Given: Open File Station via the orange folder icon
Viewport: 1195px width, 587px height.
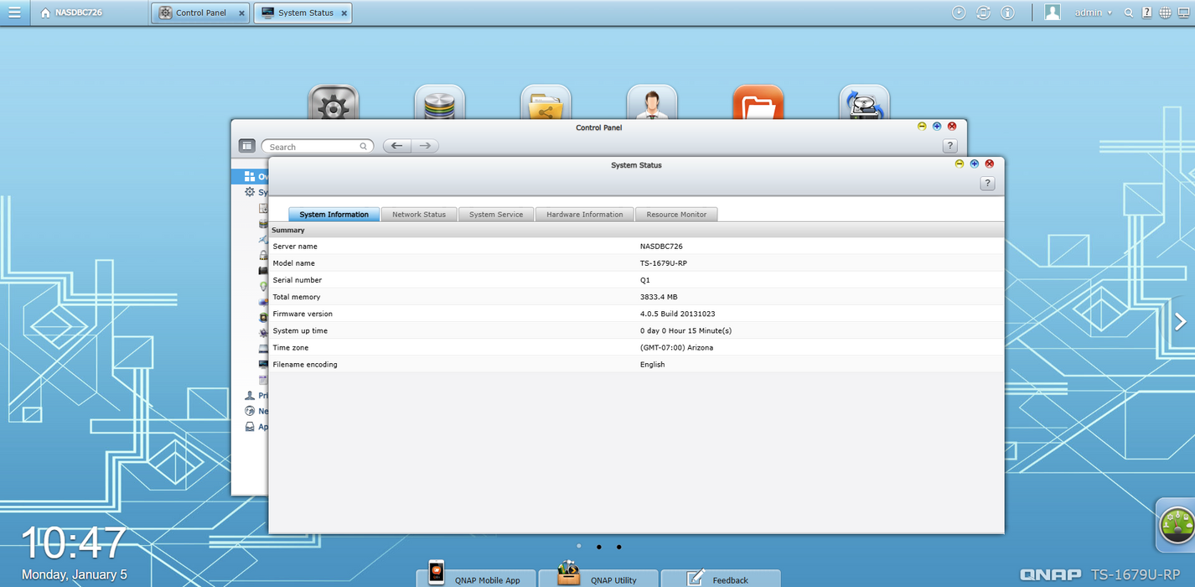Looking at the screenshot, I should pyautogui.click(x=758, y=101).
